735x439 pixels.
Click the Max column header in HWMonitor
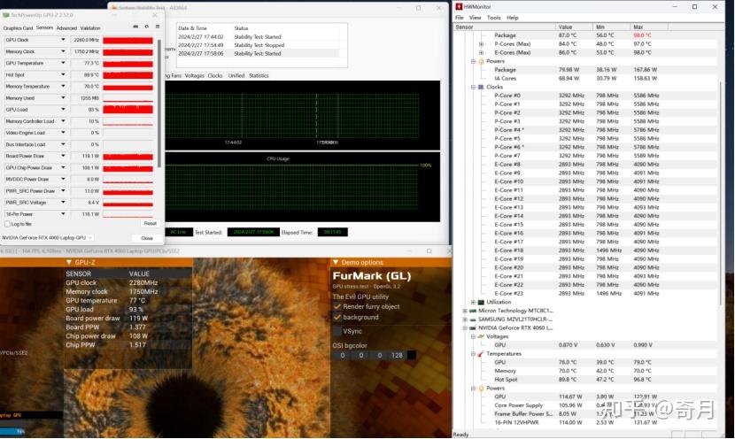649,27
